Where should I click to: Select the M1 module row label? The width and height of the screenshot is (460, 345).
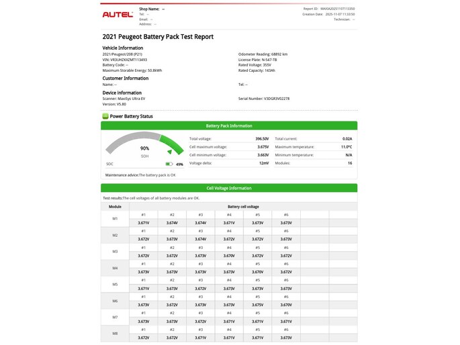click(x=115, y=219)
